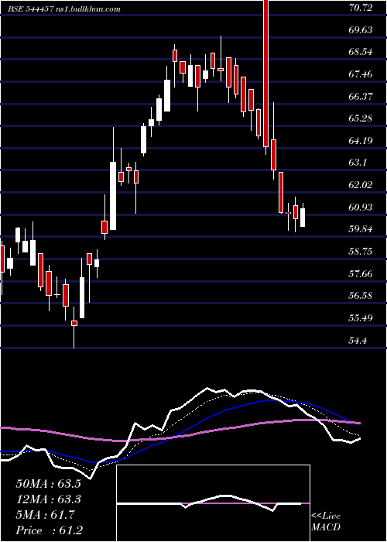Select the 69.63 price axis label

tap(360, 29)
